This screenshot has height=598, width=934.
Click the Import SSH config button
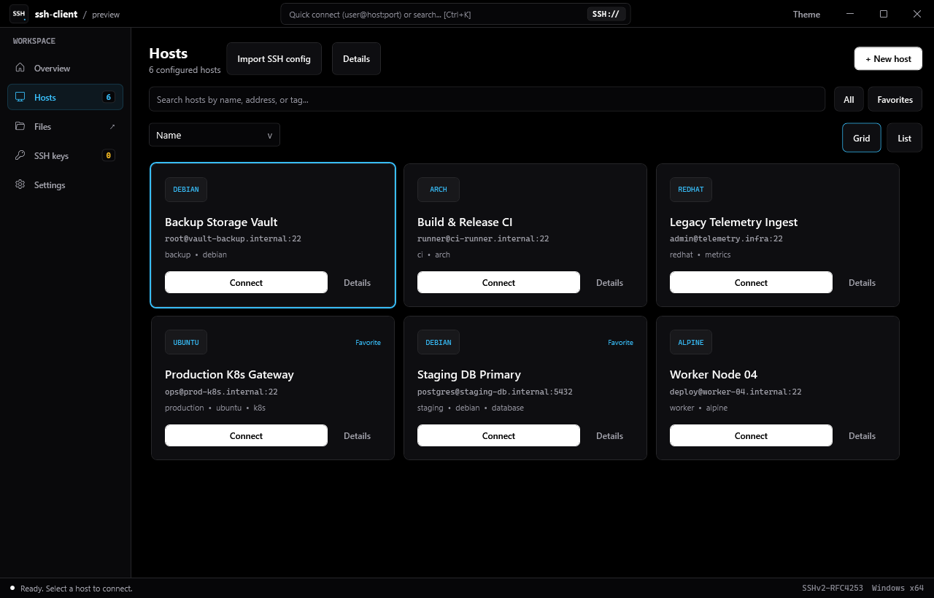tap(274, 59)
